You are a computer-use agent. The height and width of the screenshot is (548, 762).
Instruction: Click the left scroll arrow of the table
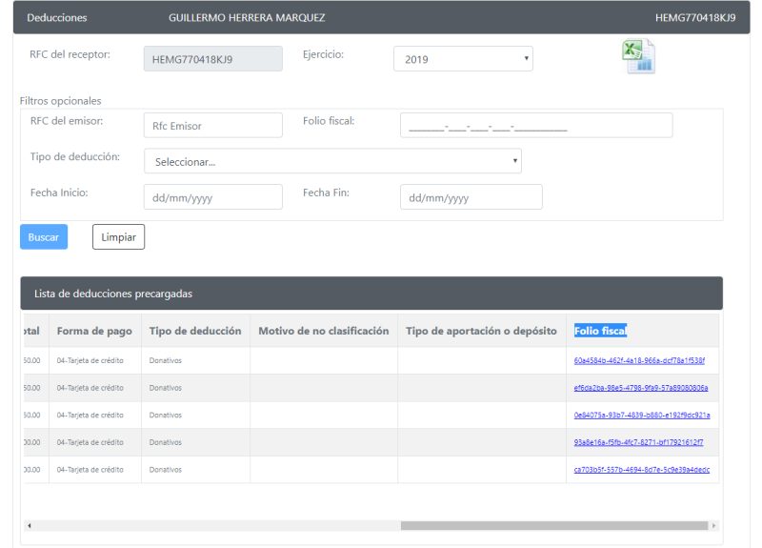coord(30,526)
